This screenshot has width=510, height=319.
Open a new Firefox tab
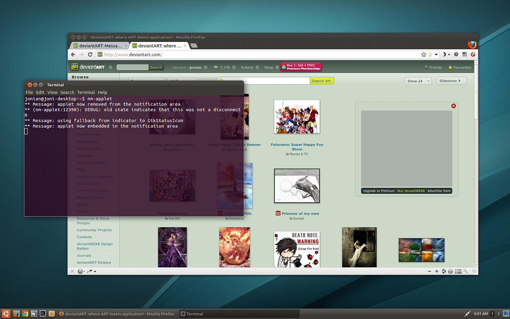(194, 46)
